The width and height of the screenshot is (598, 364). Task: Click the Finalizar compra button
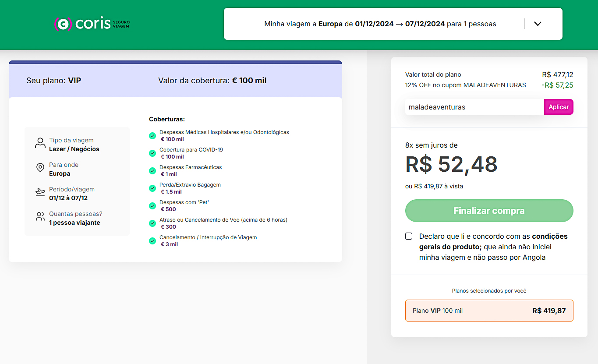coord(489,211)
